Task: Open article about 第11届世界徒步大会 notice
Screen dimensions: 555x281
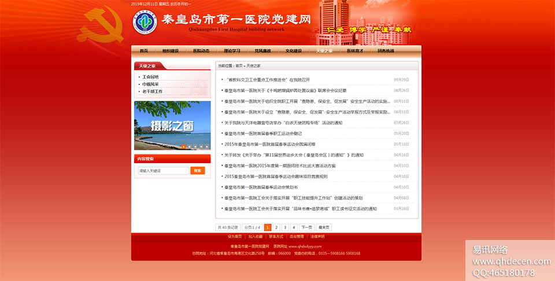Action: (x=294, y=155)
